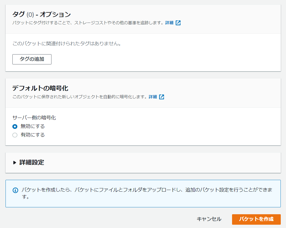This screenshot has width=286, height=228.
Task: Click タグの追加 to add a tag
Action: point(31,59)
